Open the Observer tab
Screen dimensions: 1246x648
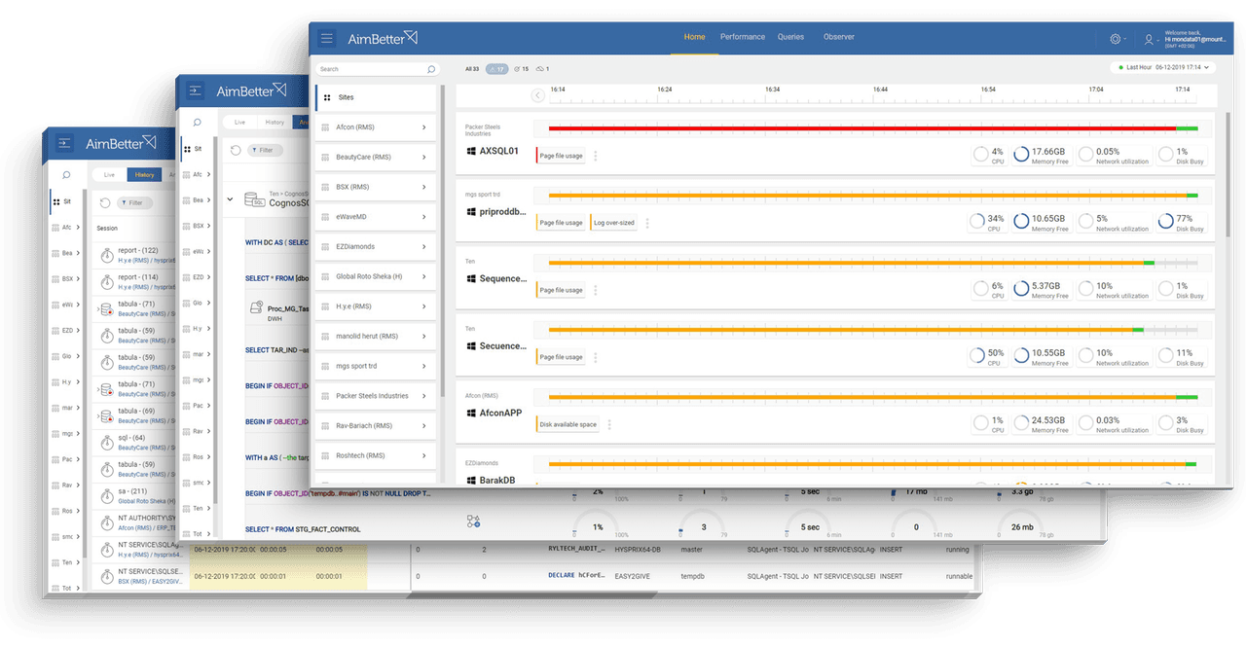click(839, 37)
